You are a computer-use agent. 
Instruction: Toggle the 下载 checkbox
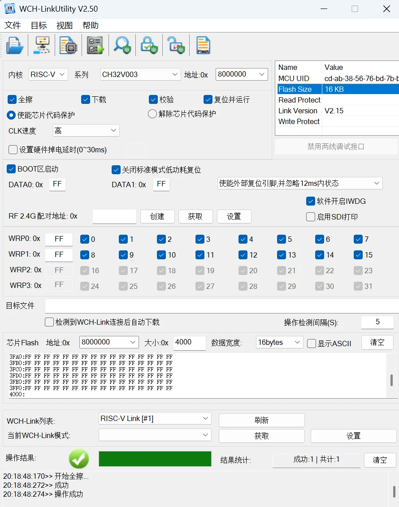[86, 99]
